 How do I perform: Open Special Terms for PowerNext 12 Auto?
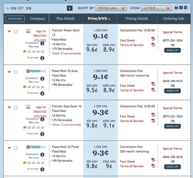tap(172, 73)
